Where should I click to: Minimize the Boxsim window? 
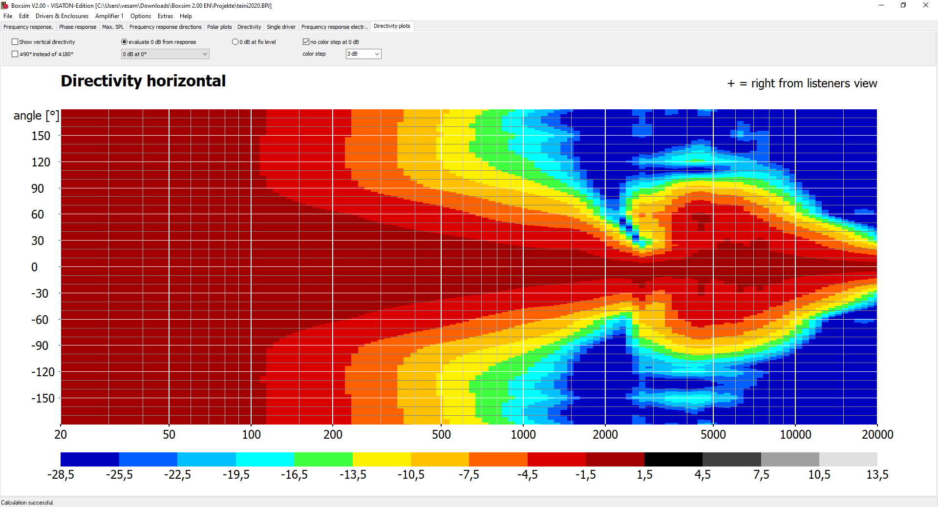coord(881,5)
